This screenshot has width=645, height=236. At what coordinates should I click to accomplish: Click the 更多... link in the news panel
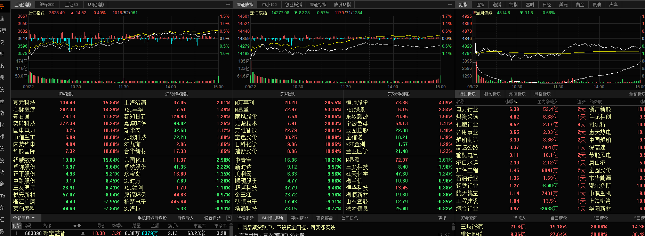pyautogui.click(x=444, y=218)
